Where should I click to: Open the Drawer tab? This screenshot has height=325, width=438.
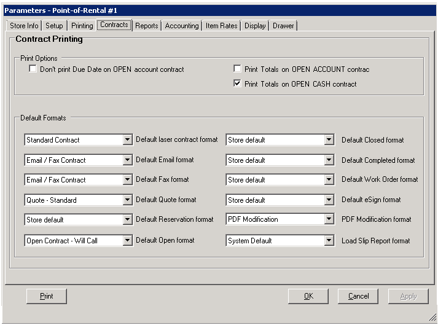[x=283, y=26]
